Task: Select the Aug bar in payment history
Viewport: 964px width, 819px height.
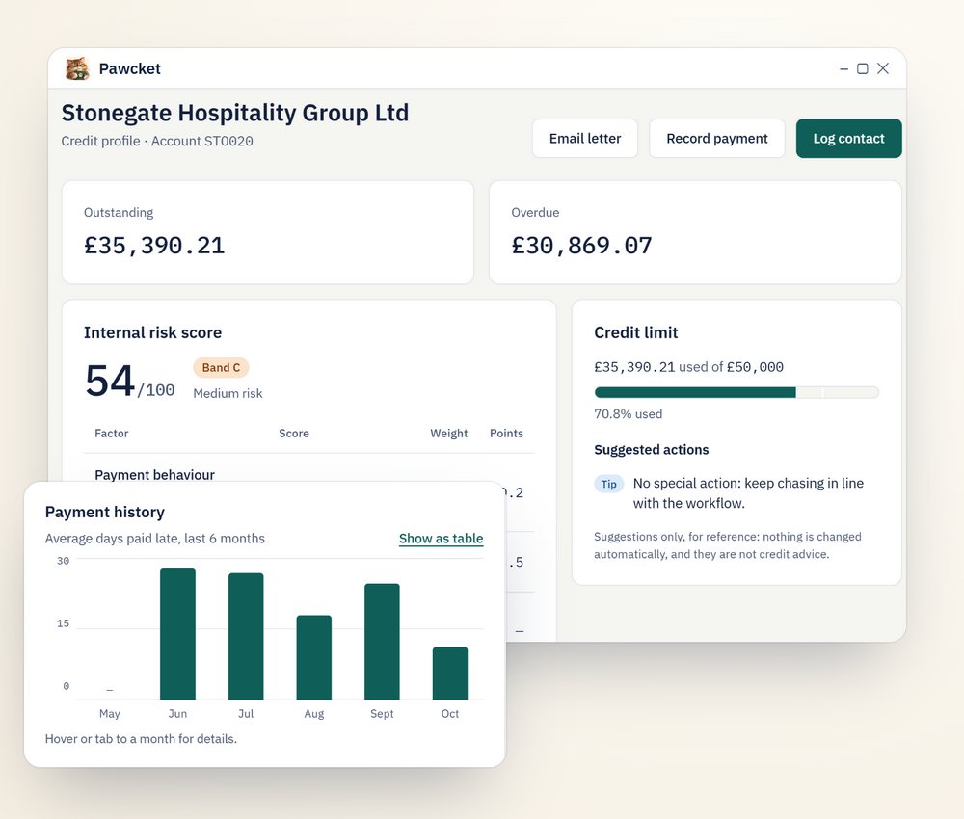Action: point(314,657)
